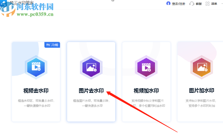Open 客服 customer service

[x=198, y=4]
